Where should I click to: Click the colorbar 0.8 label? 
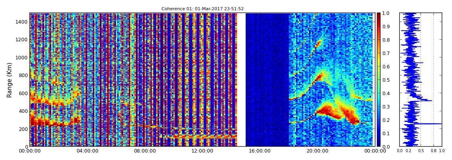(386, 40)
